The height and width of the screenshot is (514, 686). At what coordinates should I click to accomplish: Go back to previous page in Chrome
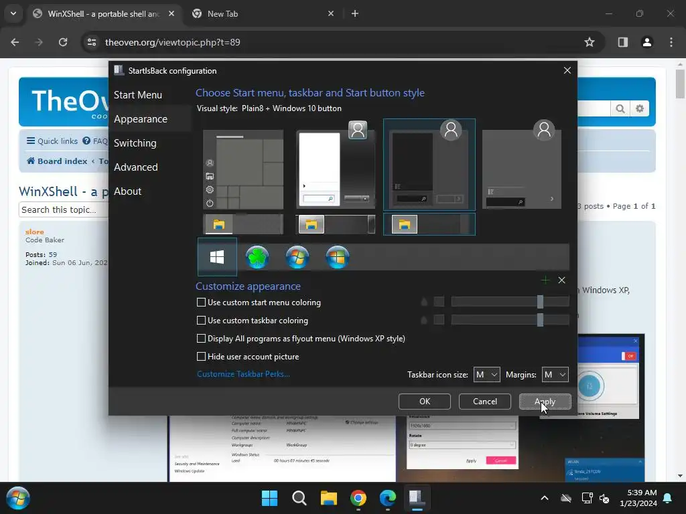click(x=15, y=42)
